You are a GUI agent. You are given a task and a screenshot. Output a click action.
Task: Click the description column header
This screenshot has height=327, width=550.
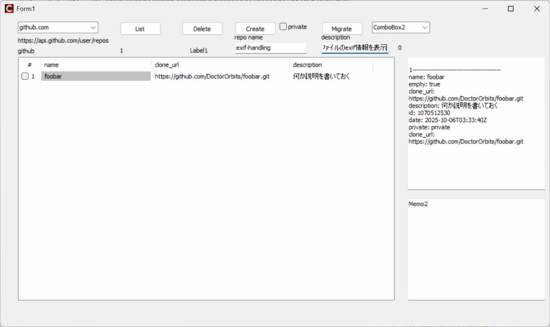click(x=331, y=65)
